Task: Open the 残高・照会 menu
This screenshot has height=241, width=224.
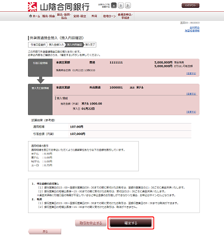Action: 48,16
